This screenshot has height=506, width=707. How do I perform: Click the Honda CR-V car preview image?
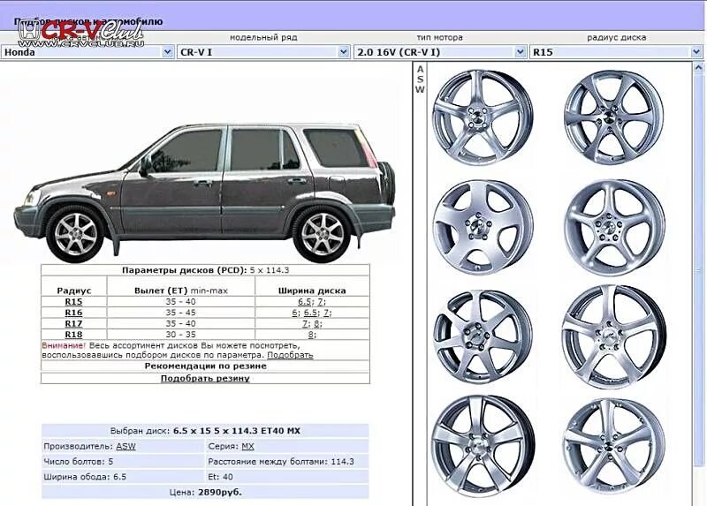(204, 193)
